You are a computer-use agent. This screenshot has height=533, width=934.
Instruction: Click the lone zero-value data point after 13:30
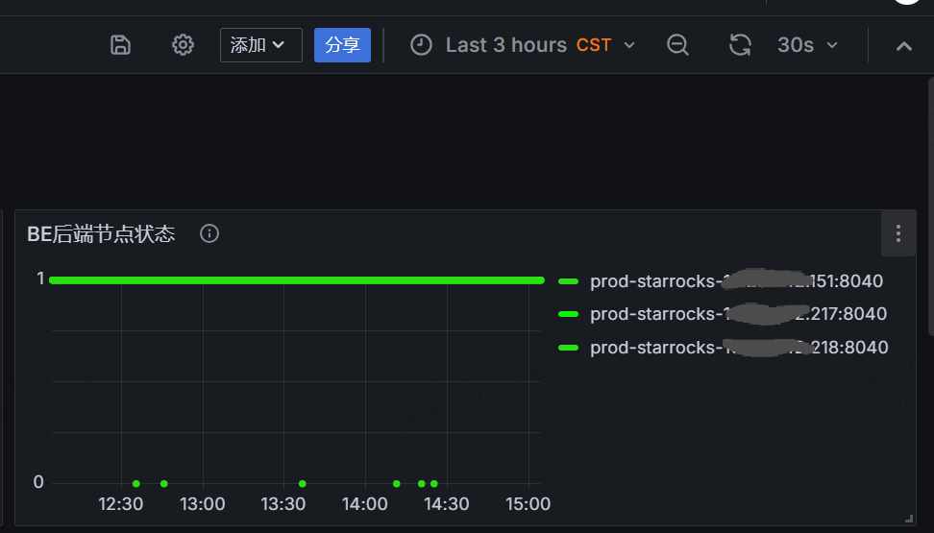coord(303,483)
